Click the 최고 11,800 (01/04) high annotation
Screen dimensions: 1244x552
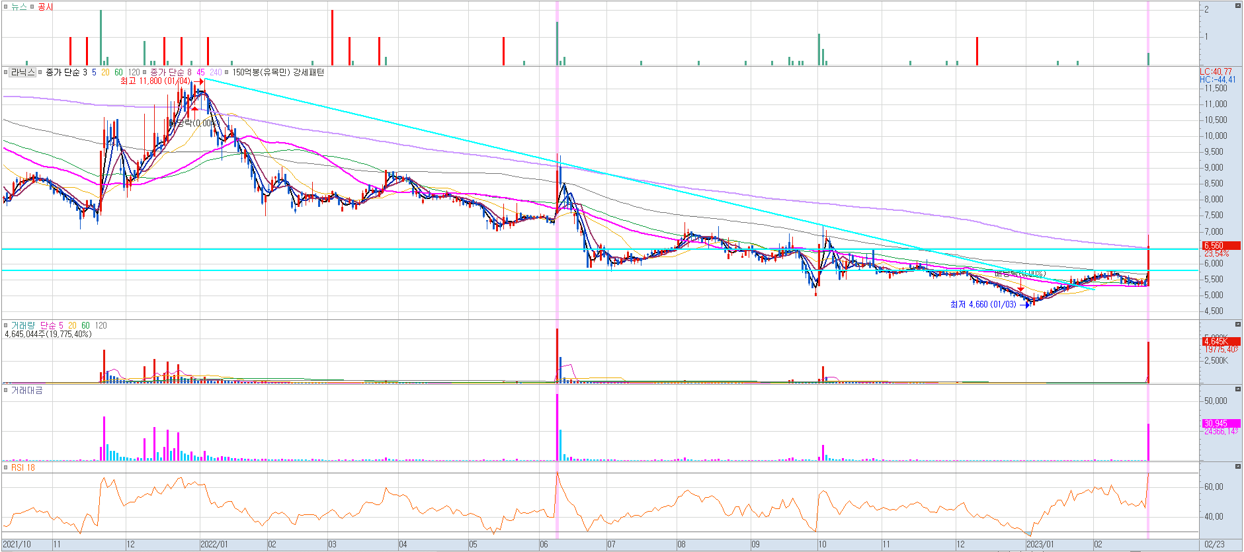[x=155, y=81]
